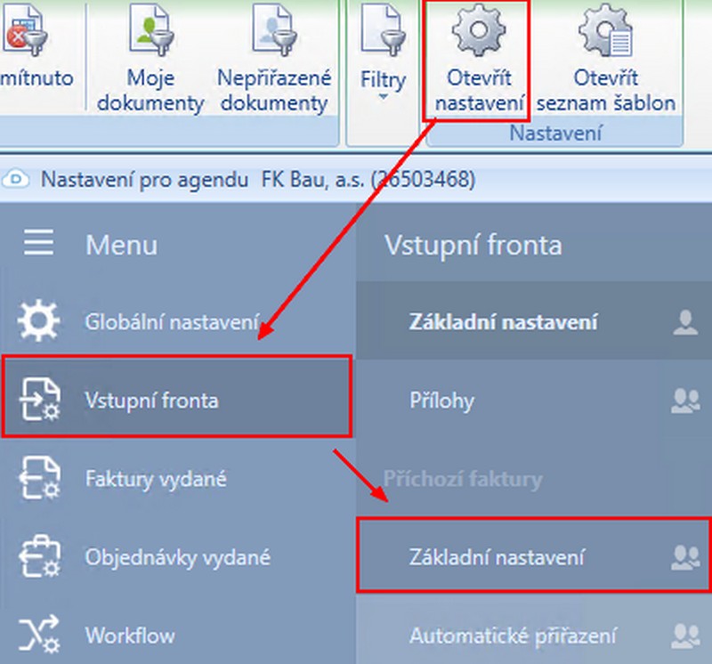Image resolution: width=712 pixels, height=664 pixels.
Task: Click the Nepřiřazené dokumenty ribbon button
Action: click(x=274, y=62)
